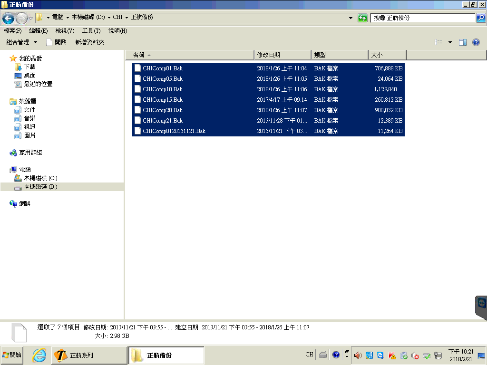Open the 檔案(F) menu
This screenshot has width=487, height=365.
[13, 31]
